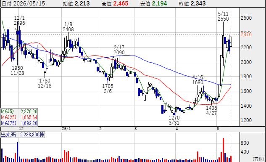Click the volume axis label 800
This screenshot has height=162, width=266.
click(245, 143)
